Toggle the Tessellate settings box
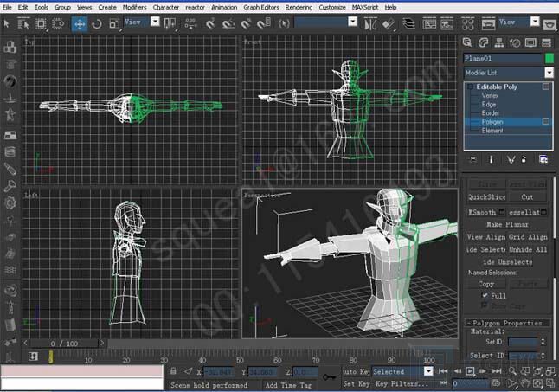This screenshot has height=392, width=559. 543,212
